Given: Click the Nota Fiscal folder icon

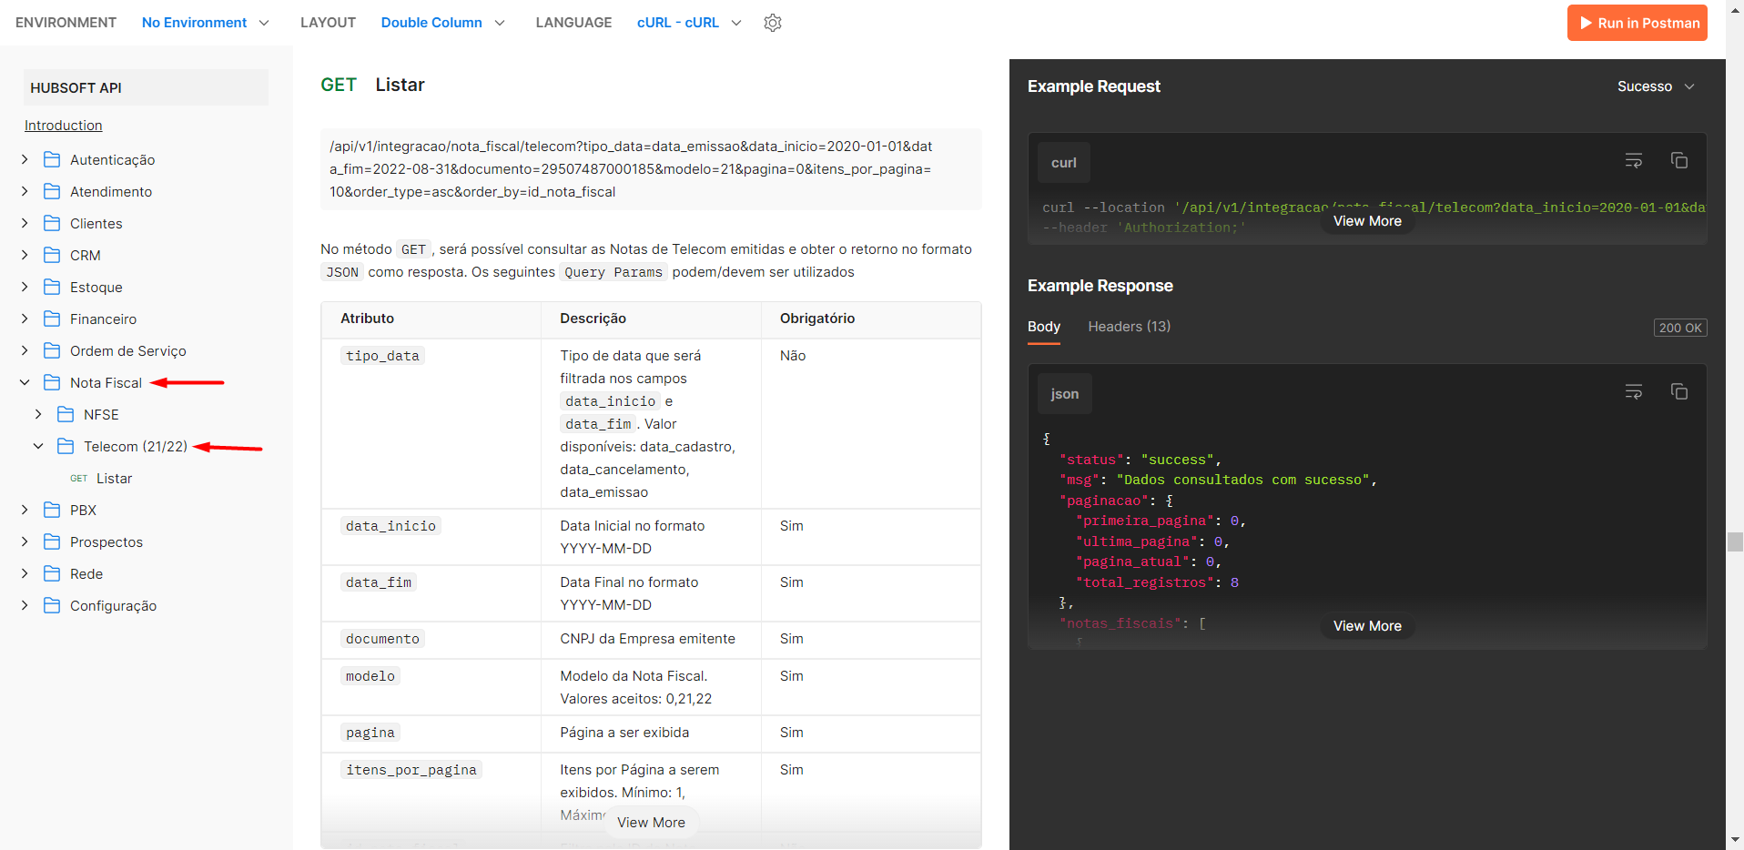Looking at the screenshot, I should (x=52, y=382).
